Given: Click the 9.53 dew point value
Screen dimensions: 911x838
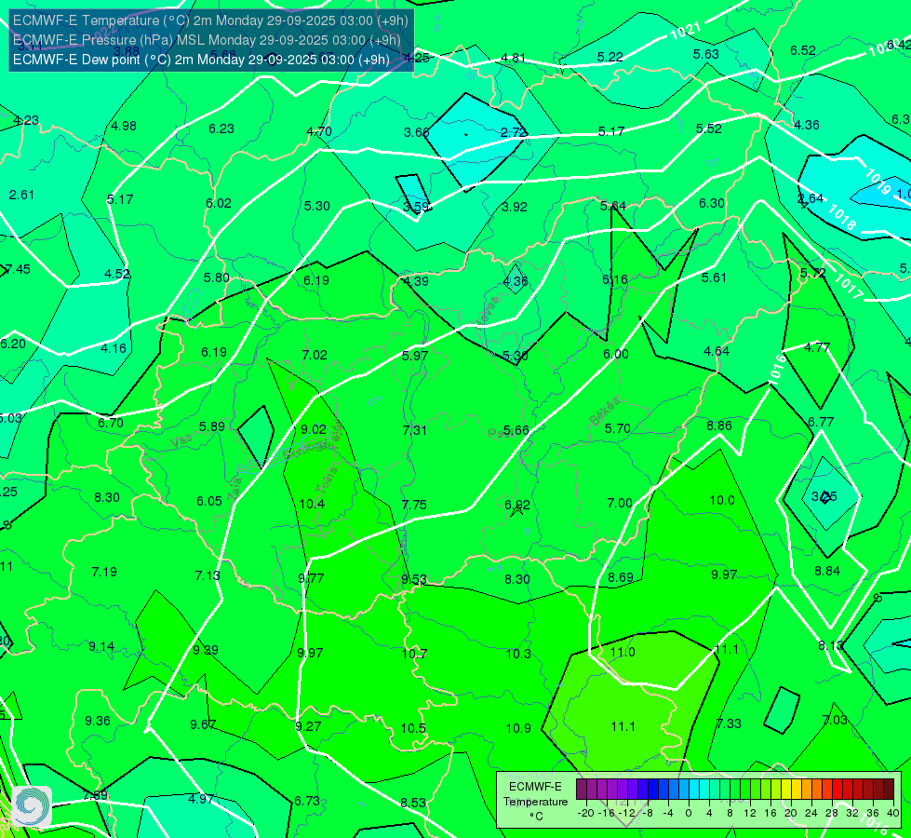Looking at the screenshot, I should (x=414, y=579).
